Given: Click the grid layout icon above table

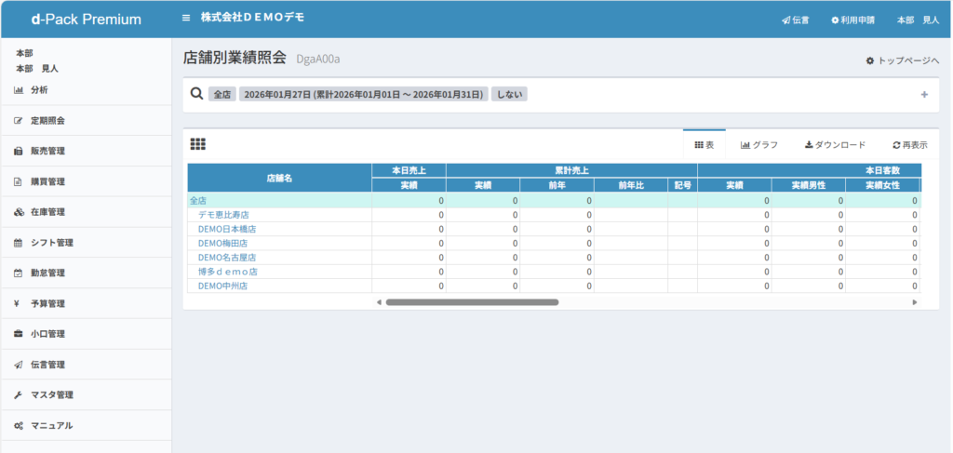Looking at the screenshot, I should pyautogui.click(x=197, y=144).
